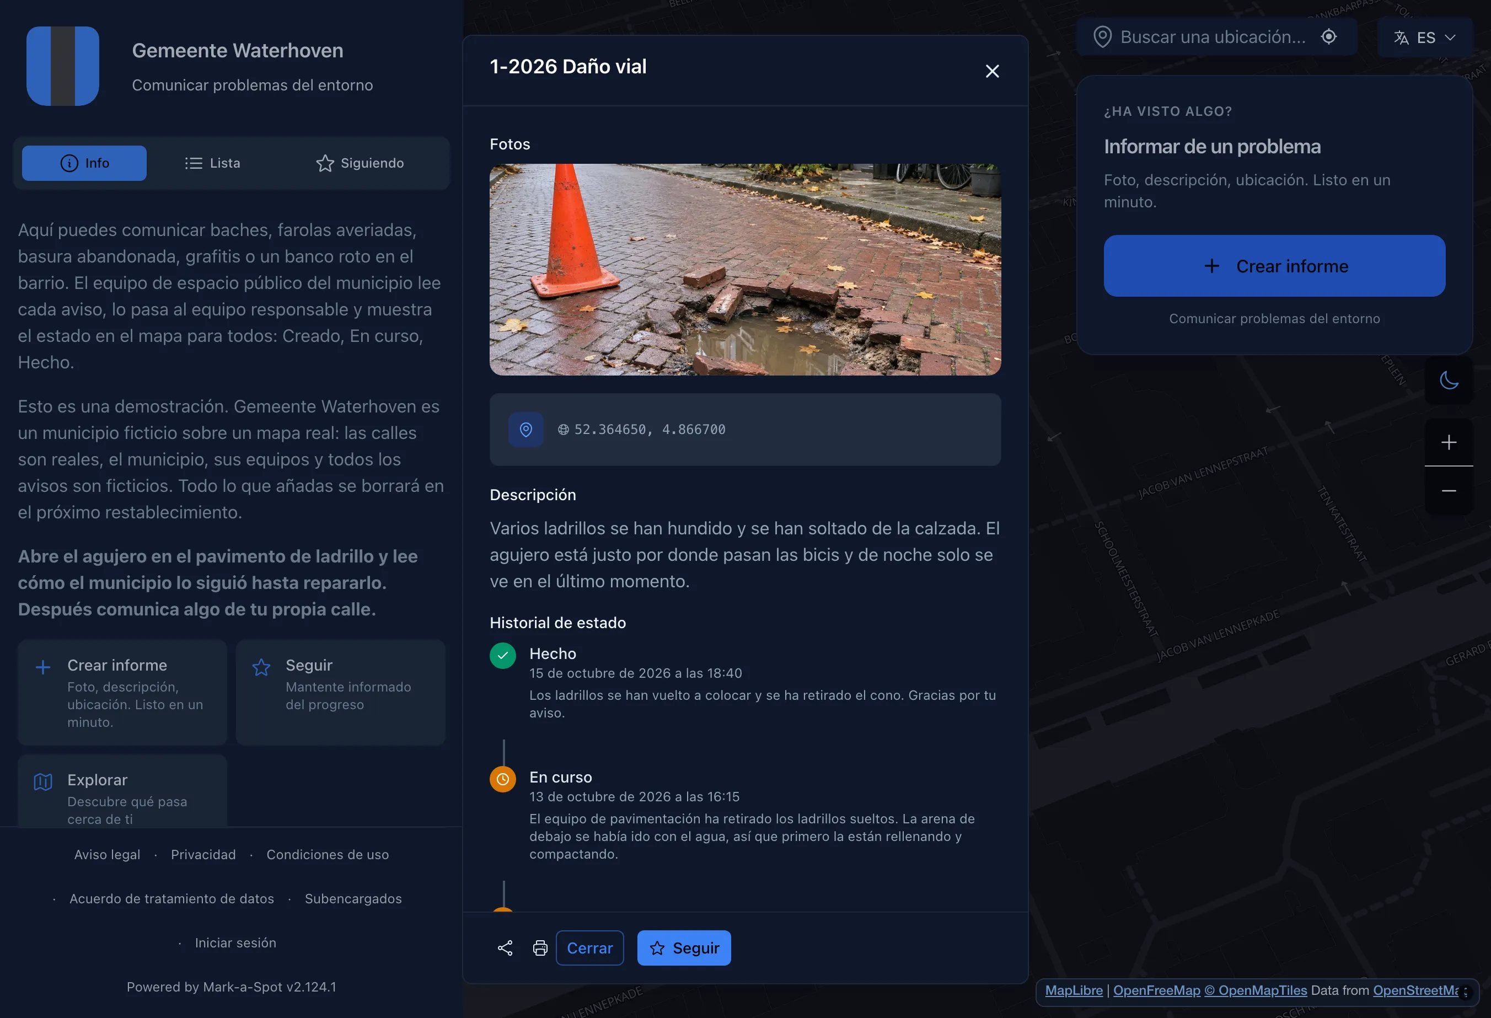1491x1018 pixels.
Task: Click the map attribution toggle icon
Action: point(1465,992)
